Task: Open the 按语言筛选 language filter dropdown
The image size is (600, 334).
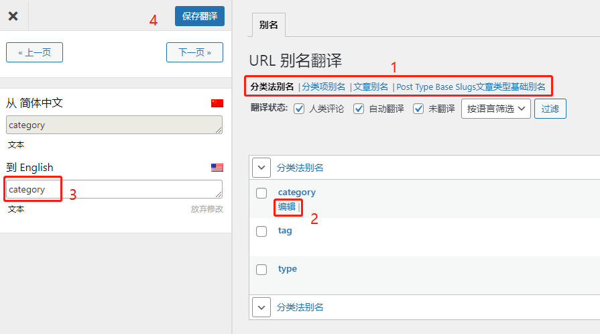Action: 495,109
